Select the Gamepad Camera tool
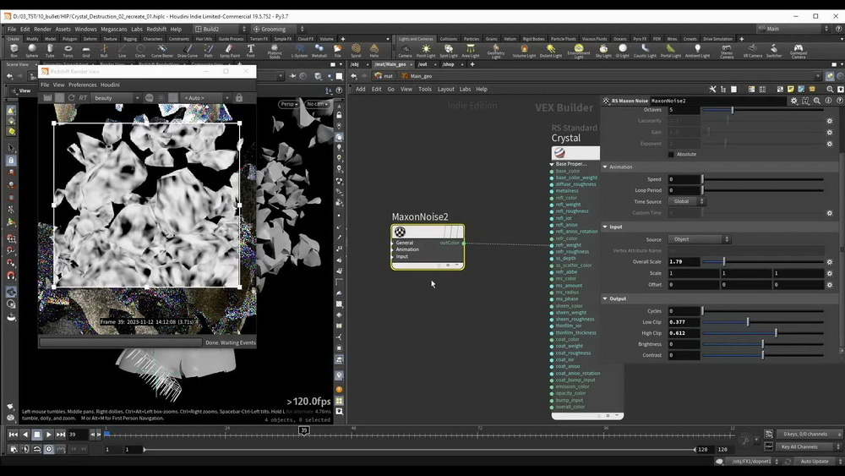 coord(799,52)
